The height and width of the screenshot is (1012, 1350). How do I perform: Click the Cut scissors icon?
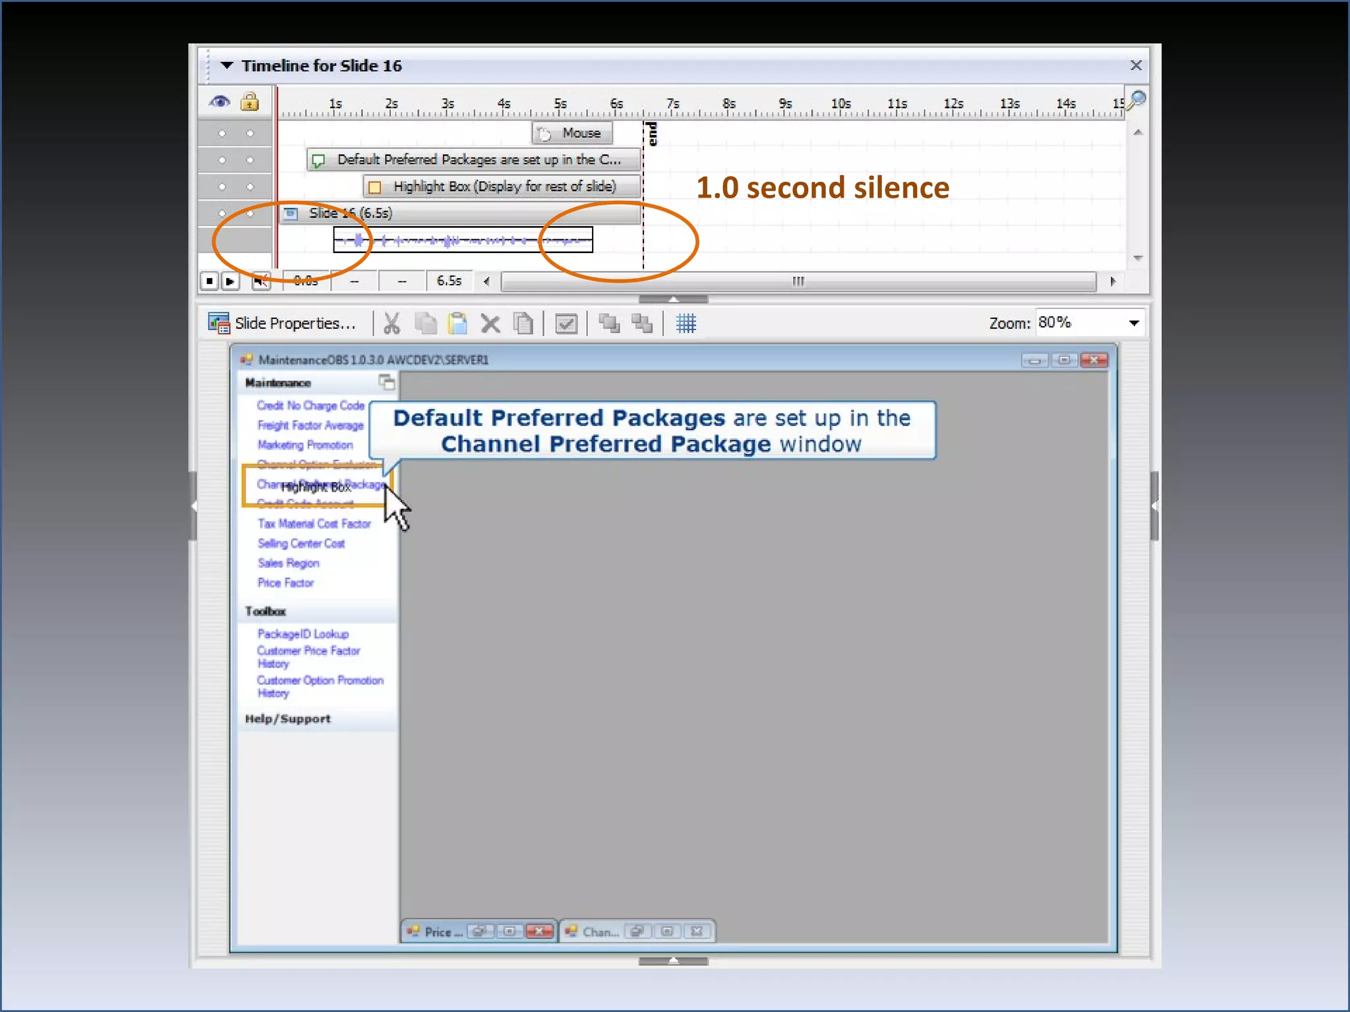(392, 323)
